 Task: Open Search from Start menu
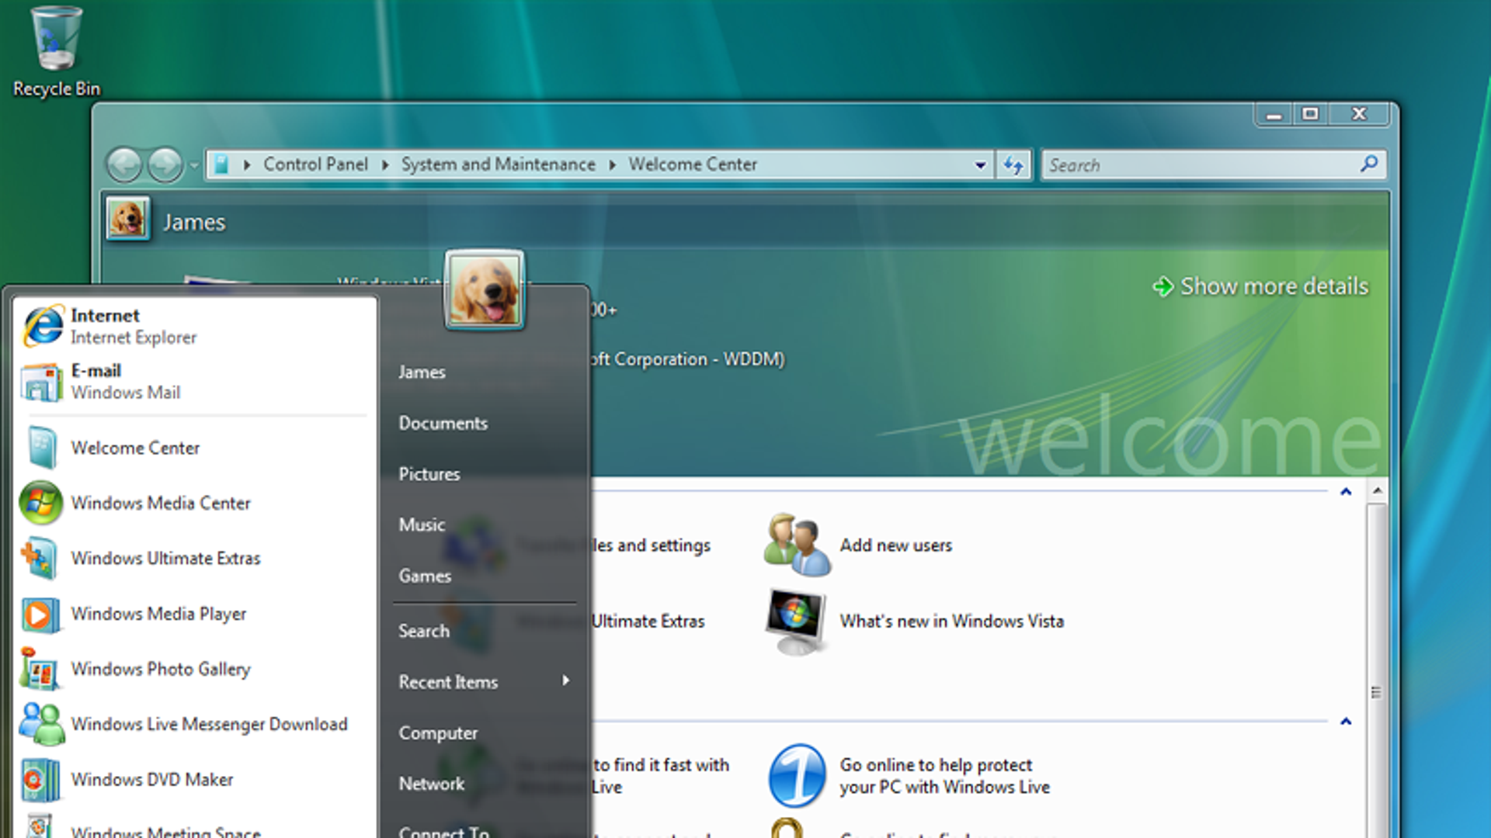[424, 631]
